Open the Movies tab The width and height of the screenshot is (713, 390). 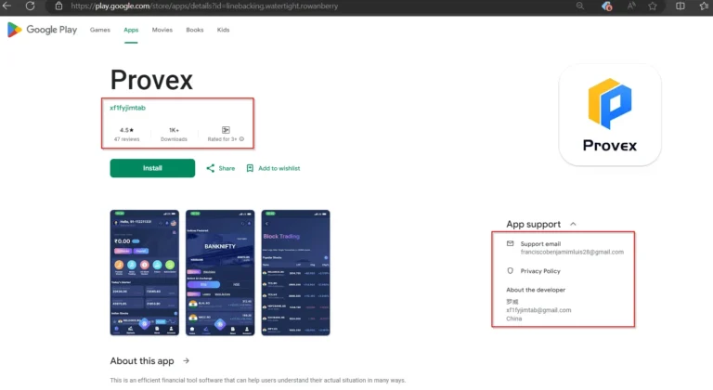162,30
